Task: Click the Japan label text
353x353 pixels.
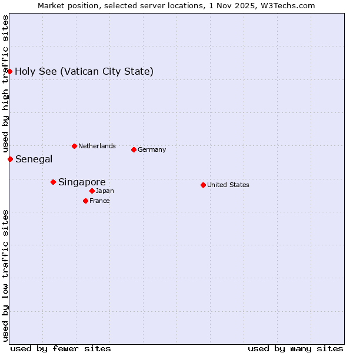Action: pos(105,191)
